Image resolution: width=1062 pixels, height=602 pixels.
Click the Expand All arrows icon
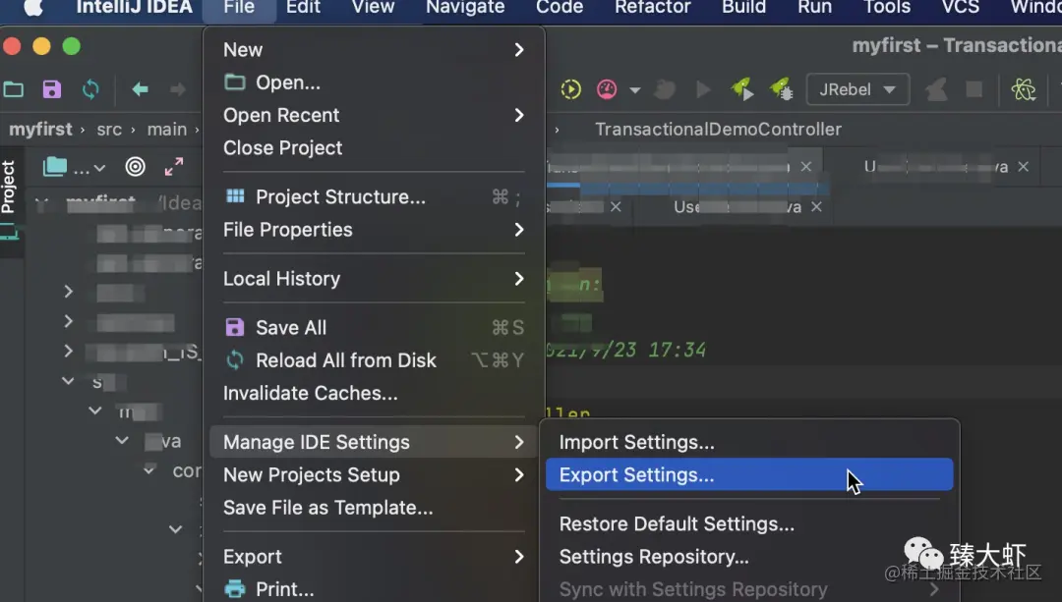pos(174,166)
